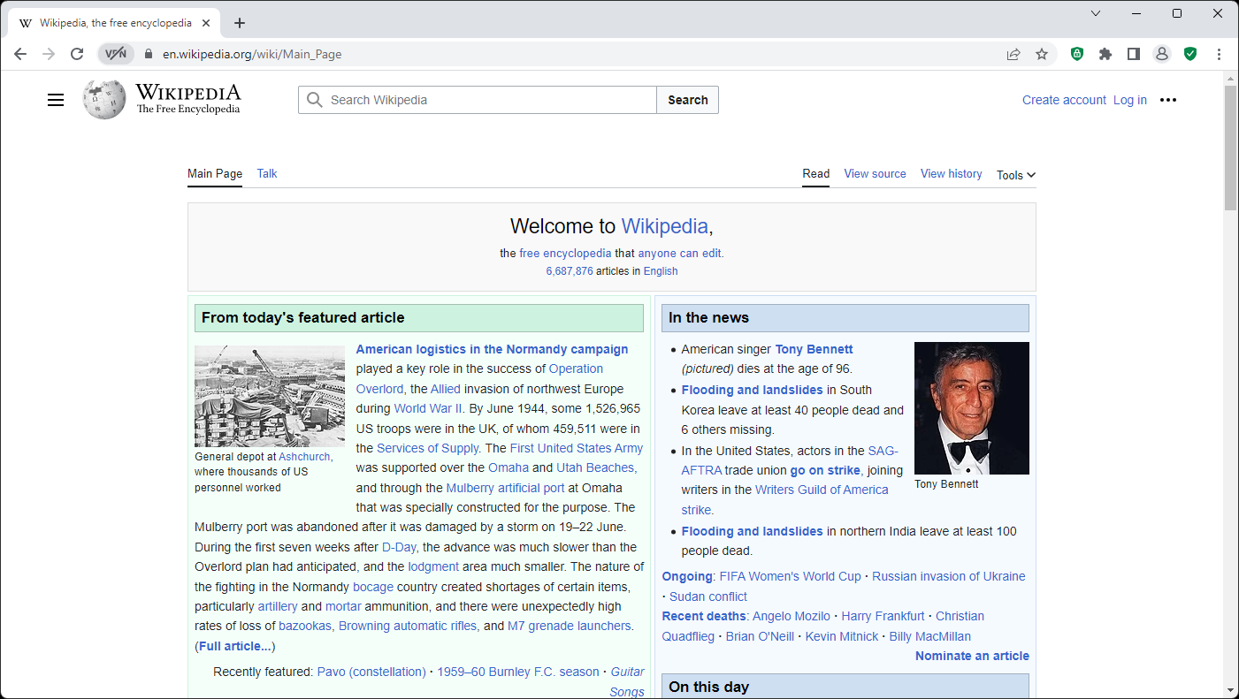
Task: Reload the page with the refresh icon
Action: point(77,54)
